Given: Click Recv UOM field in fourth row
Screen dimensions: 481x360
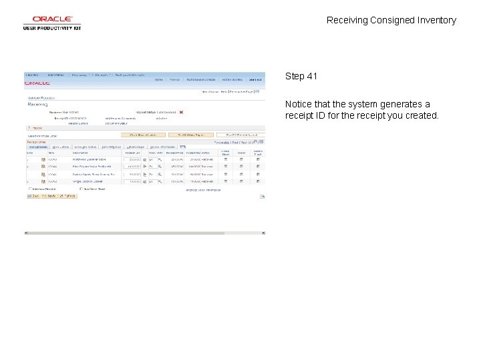Looking at the screenshot, I should point(153,181).
